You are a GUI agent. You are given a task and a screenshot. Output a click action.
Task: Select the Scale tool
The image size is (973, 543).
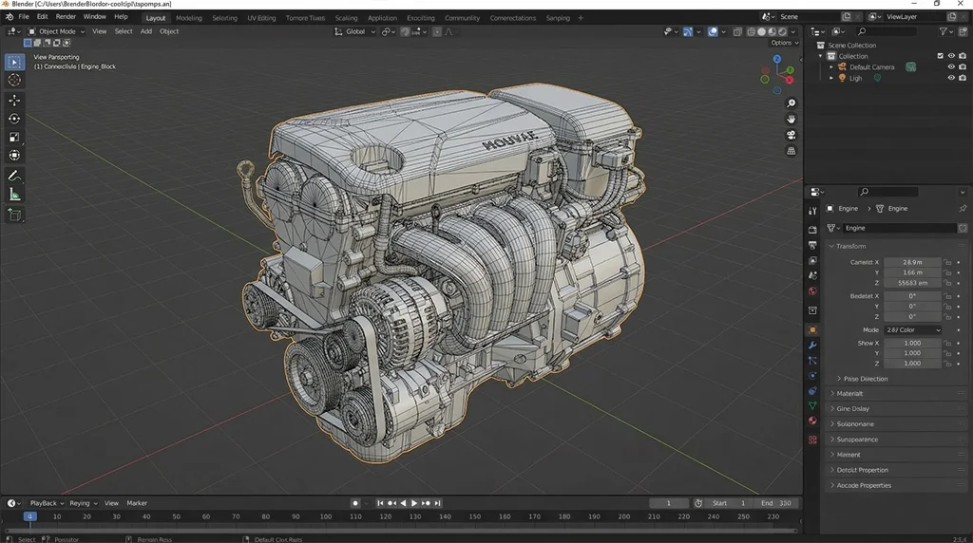[14, 137]
